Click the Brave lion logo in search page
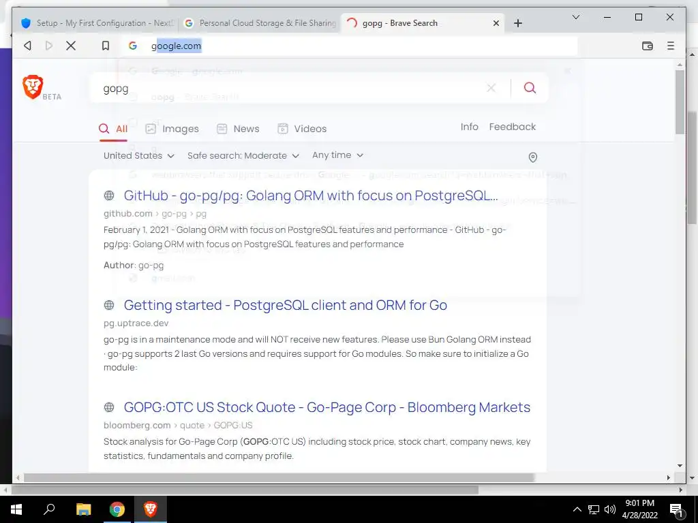 pyautogui.click(x=33, y=87)
